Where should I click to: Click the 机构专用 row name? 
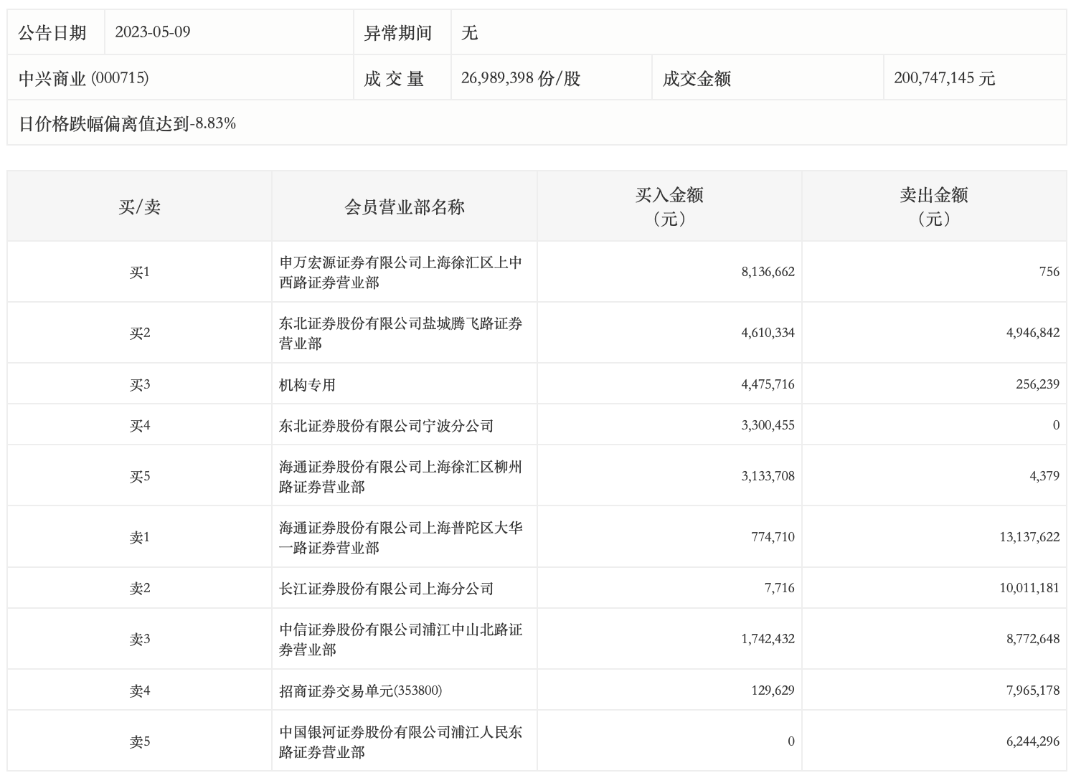point(308,385)
